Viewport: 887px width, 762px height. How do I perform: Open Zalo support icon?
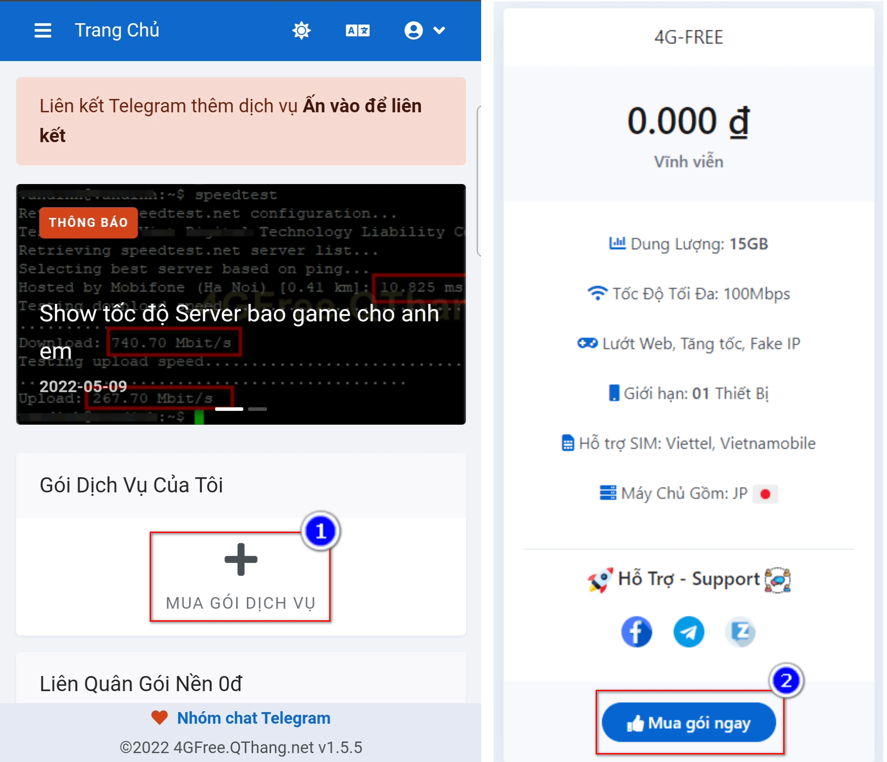tap(740, 631)
